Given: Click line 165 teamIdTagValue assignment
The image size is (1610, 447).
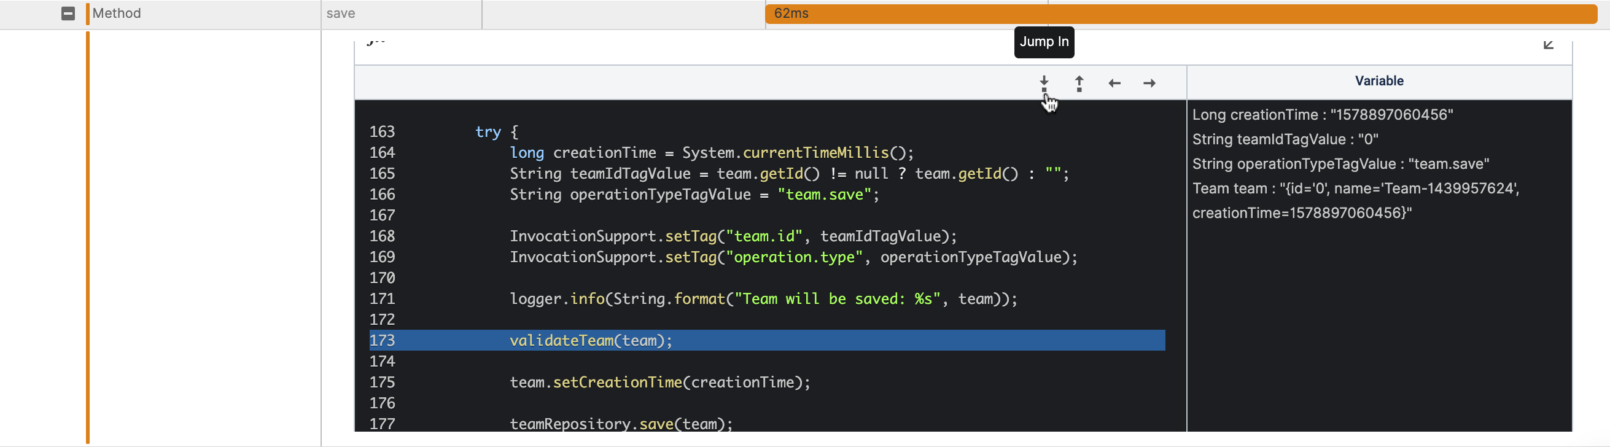Looking at the screenshot, I should [x=789, y=173].
